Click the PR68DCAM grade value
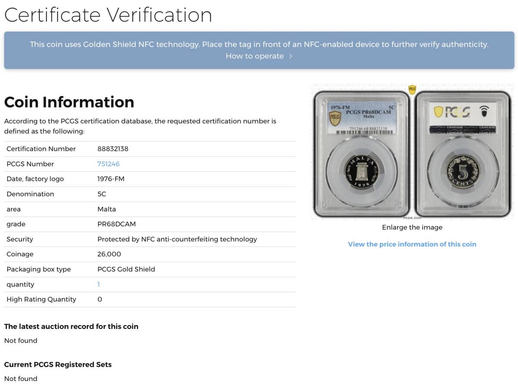The width and height of the screenshot is (518, 392). (116, 224)
